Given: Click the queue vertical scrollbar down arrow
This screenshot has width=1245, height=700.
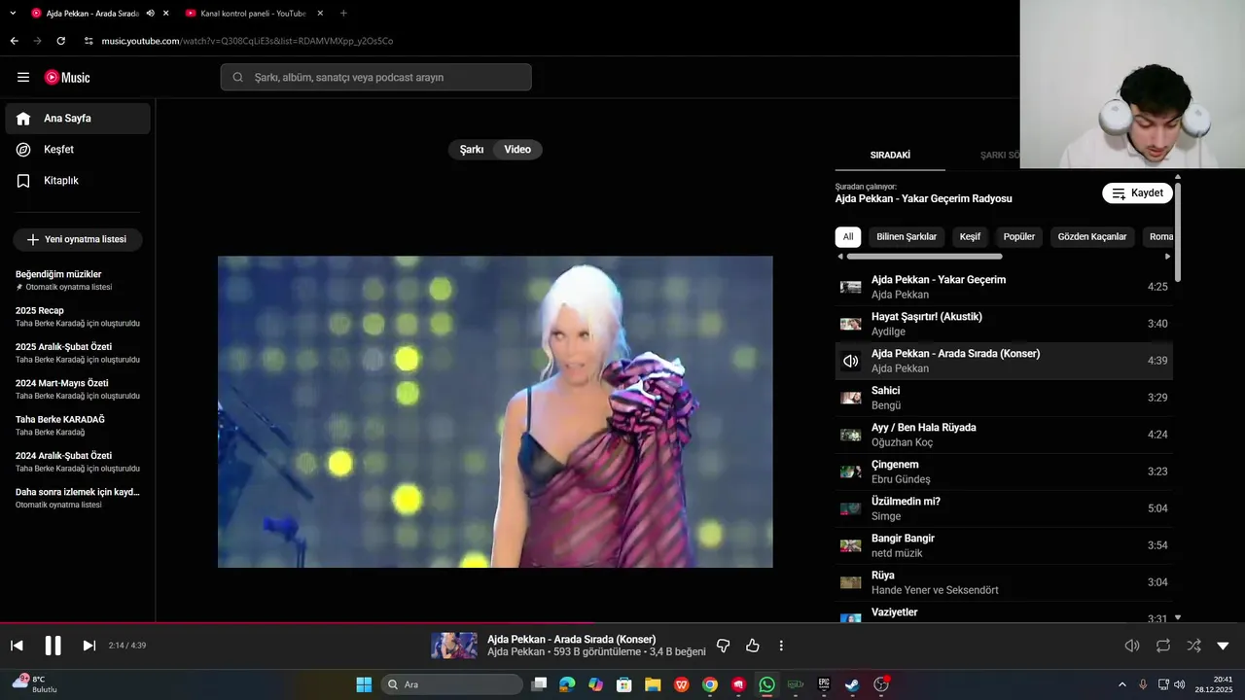Looking at the screenshot, I should tap(1178, 617).
